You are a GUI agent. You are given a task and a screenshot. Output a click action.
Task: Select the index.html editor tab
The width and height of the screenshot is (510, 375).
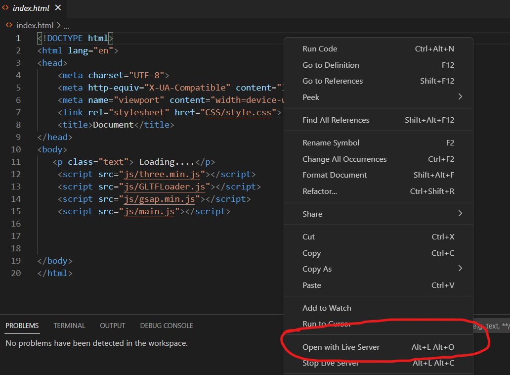pyautogui.click(x=33, y=8)
